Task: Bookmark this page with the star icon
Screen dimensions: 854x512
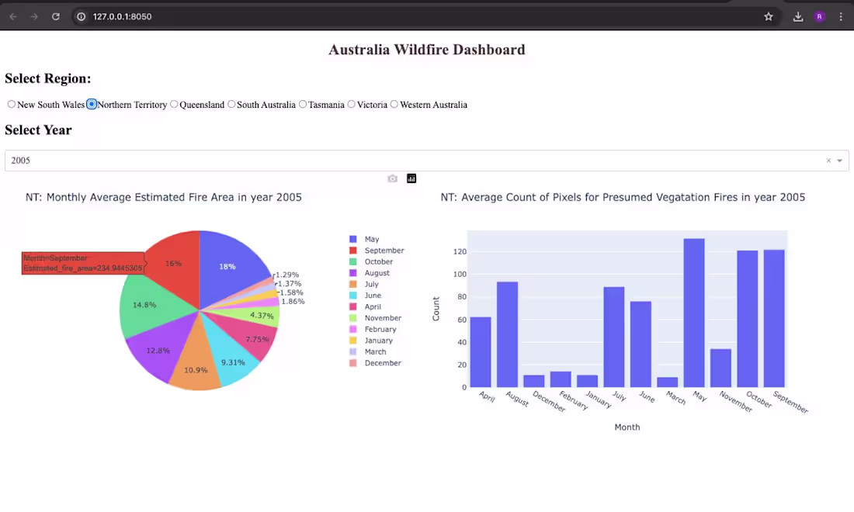Action: [768, 16]
